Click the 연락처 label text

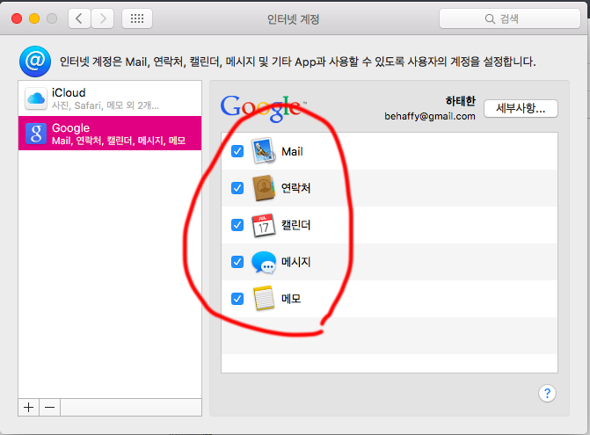(x=296, y=188)
